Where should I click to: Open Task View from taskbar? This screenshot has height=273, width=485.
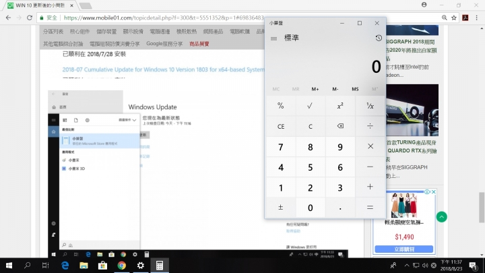click(x=46, y=266)
